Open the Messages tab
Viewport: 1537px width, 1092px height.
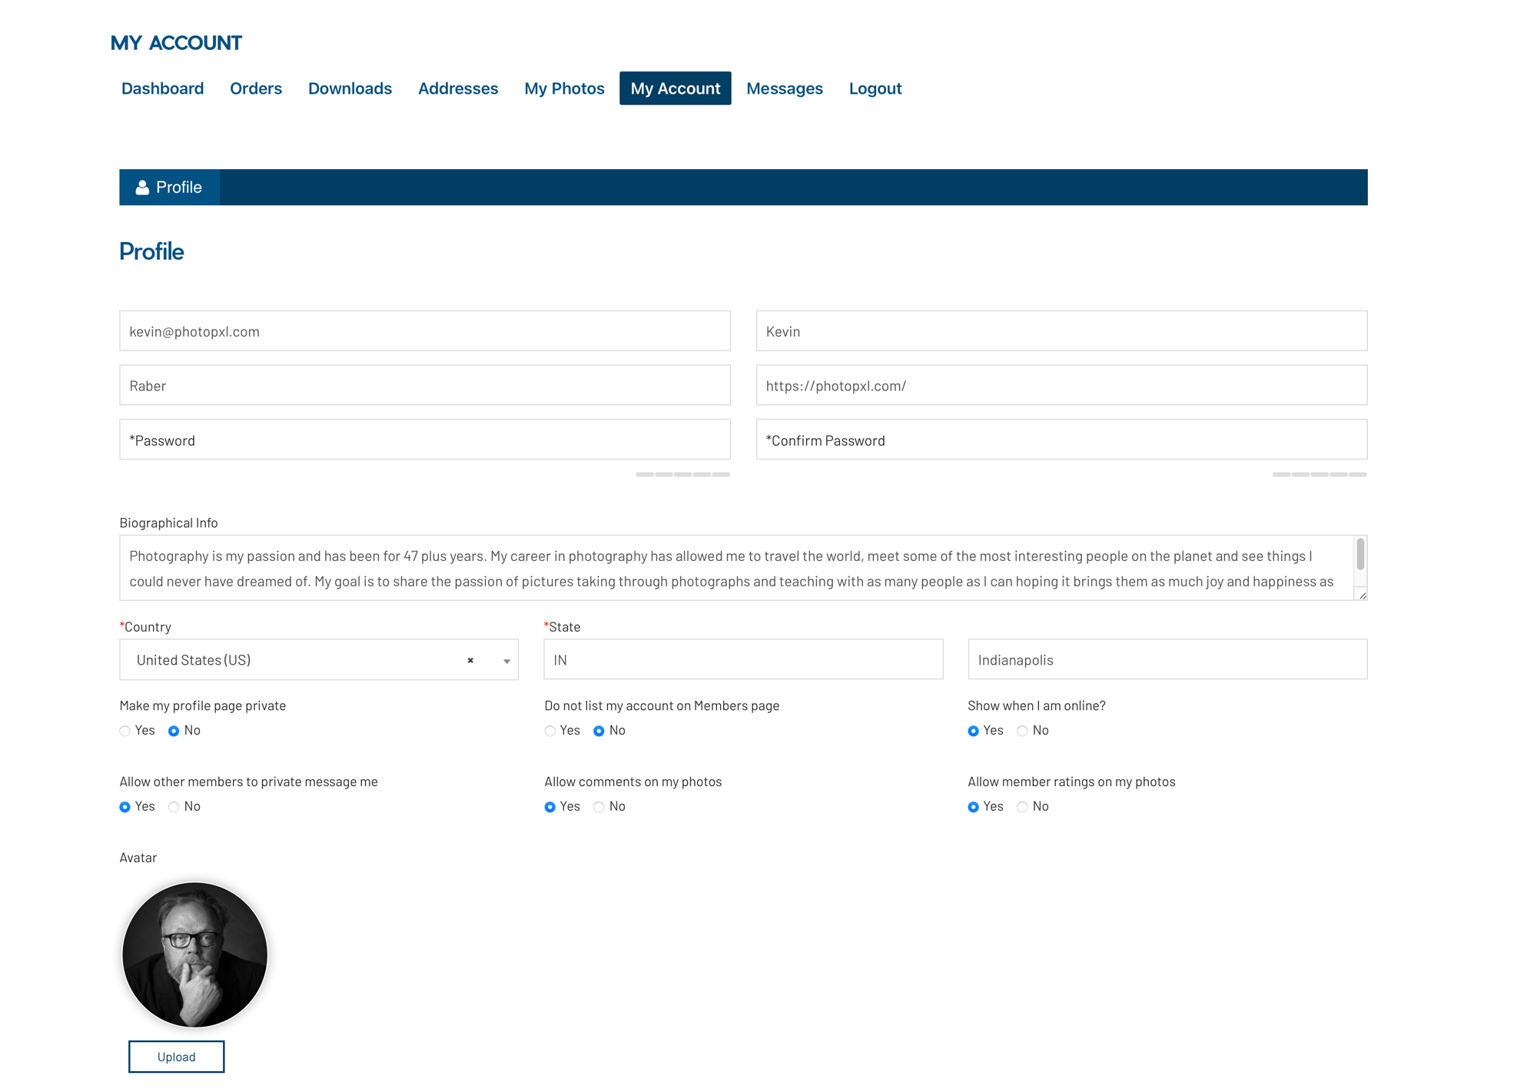click(784, 88)
